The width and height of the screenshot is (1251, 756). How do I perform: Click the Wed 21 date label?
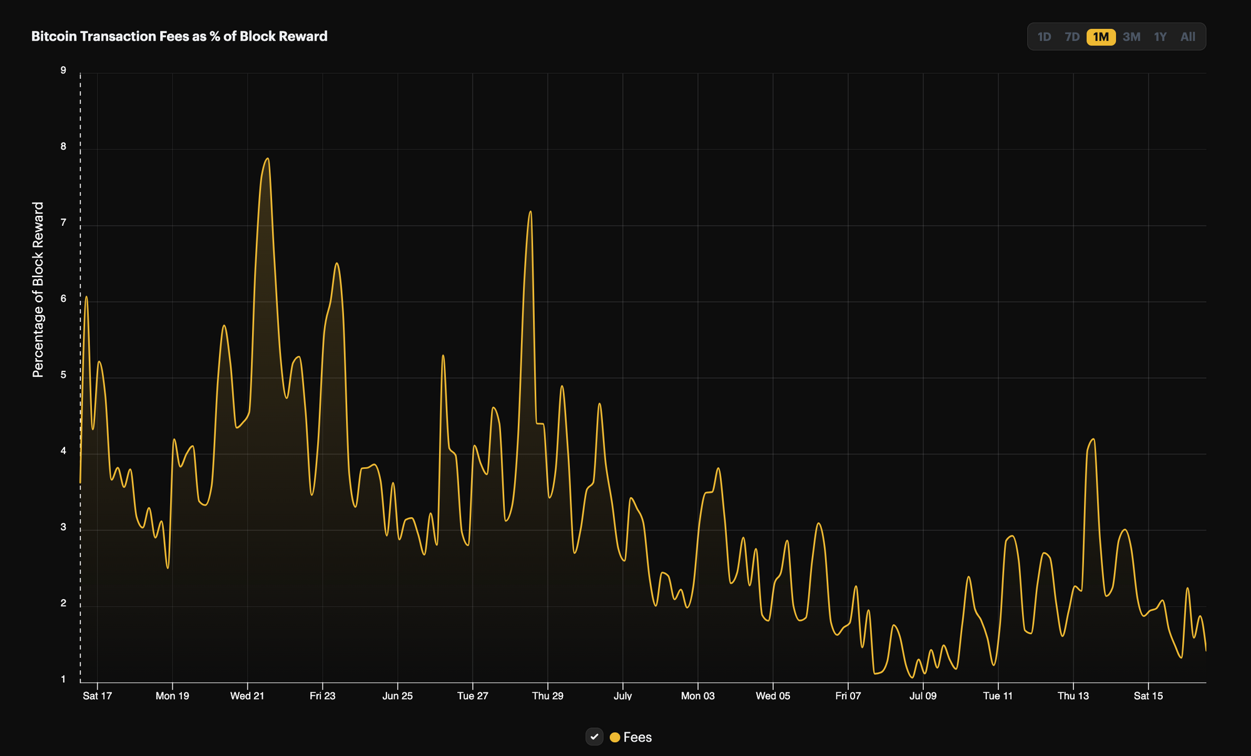[247, 696]
